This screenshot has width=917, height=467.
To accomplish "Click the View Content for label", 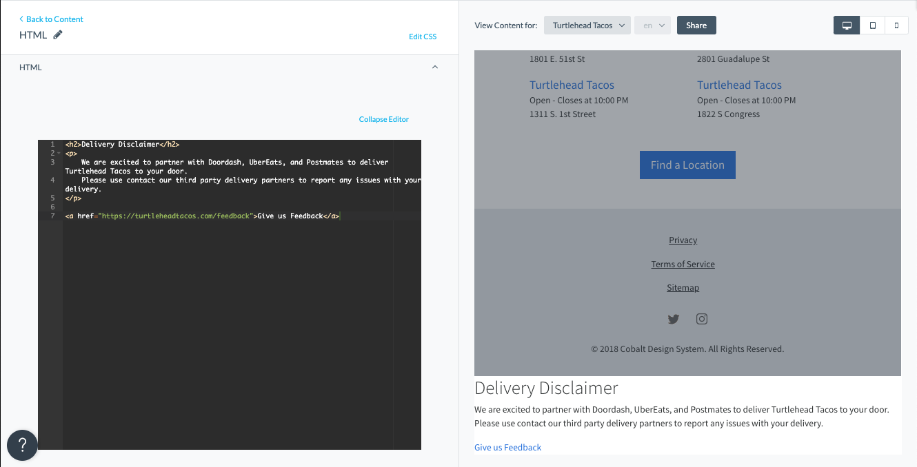I will pos(506,25).
